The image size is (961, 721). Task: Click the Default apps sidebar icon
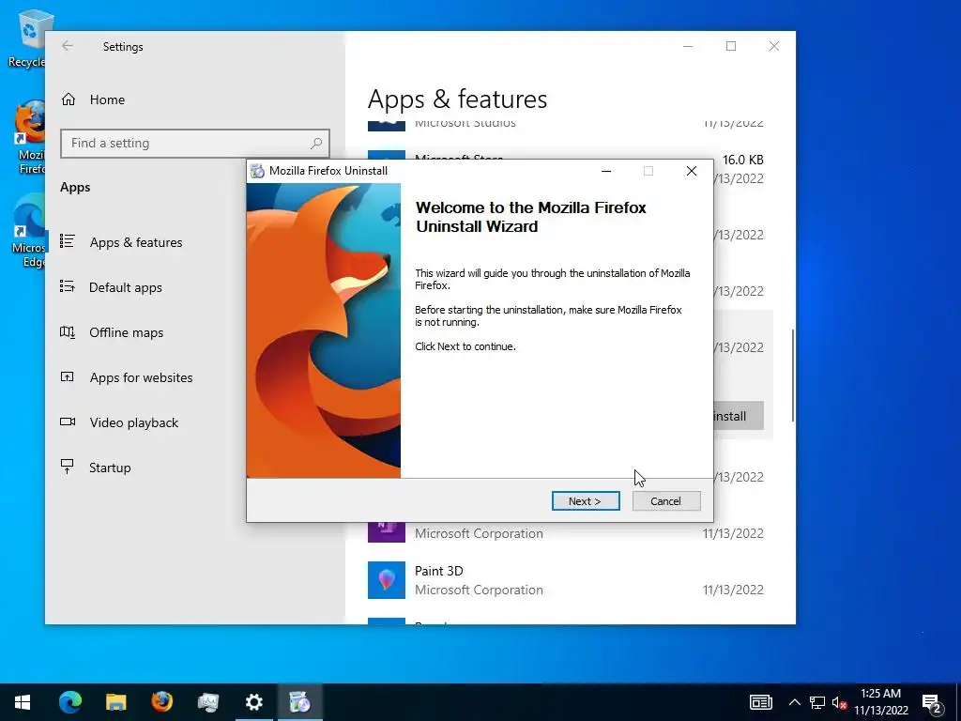pos(68,286)
